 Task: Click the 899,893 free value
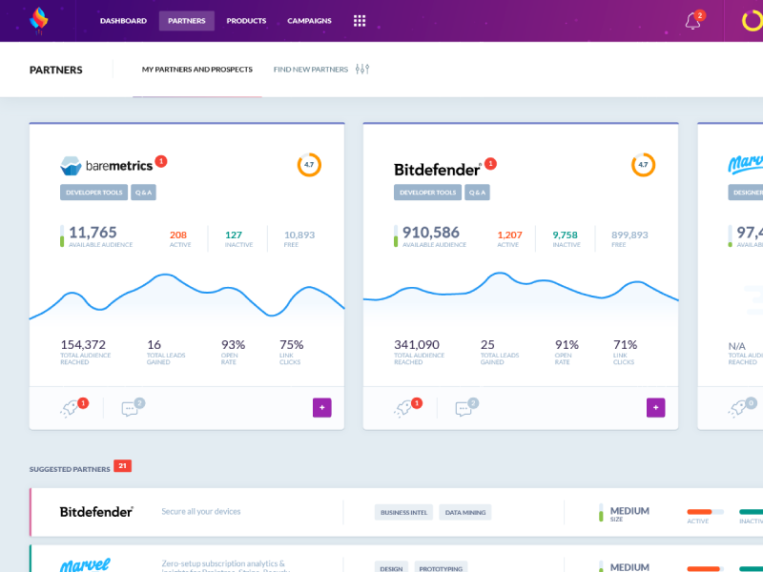pyautogui.click(x=629, y=235)
